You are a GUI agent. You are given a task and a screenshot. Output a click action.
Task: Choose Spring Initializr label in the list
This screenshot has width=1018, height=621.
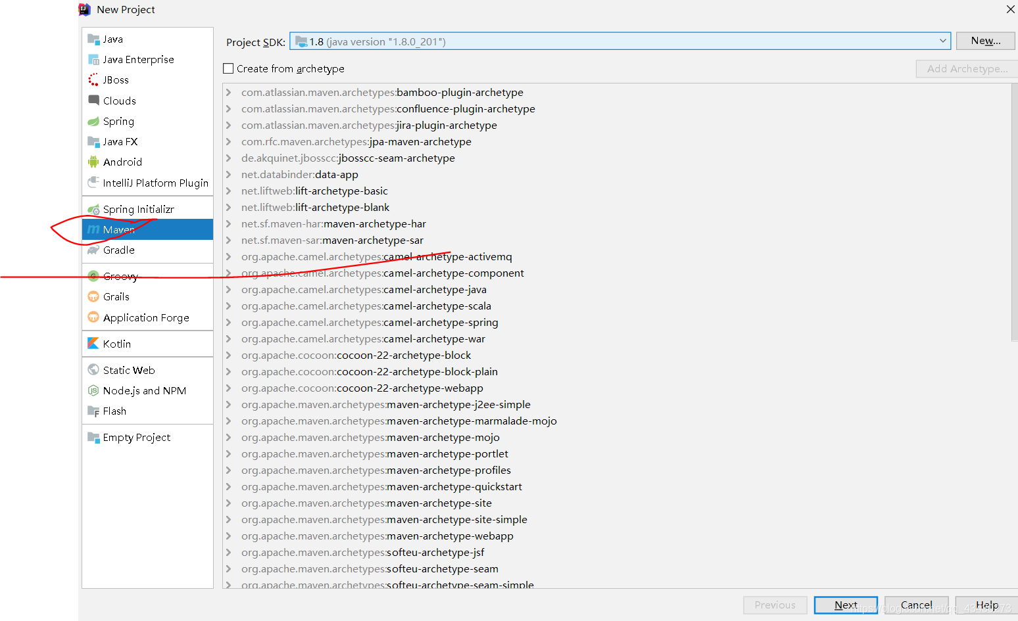pos(138,210)
